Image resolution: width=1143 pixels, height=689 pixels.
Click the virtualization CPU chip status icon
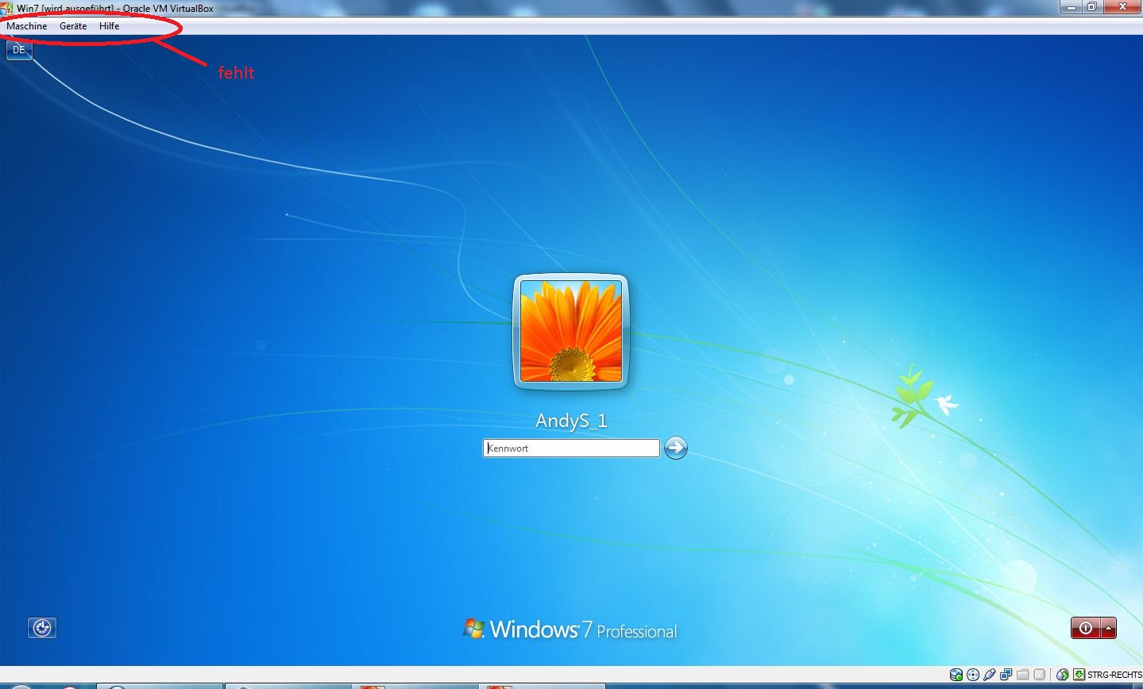[1039, 675]
